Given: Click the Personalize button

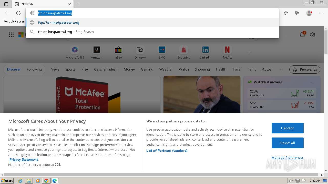Looking at the screenshot, I should coord(305,70).
